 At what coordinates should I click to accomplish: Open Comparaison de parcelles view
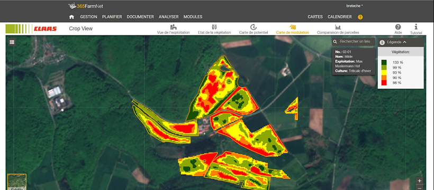(x=338, y=30)
